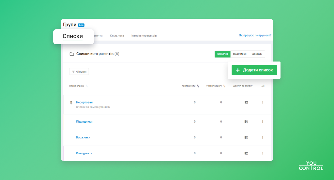The image size is (334, 180).
Task: Switch to the Спільнота tab
Action: 117,35
